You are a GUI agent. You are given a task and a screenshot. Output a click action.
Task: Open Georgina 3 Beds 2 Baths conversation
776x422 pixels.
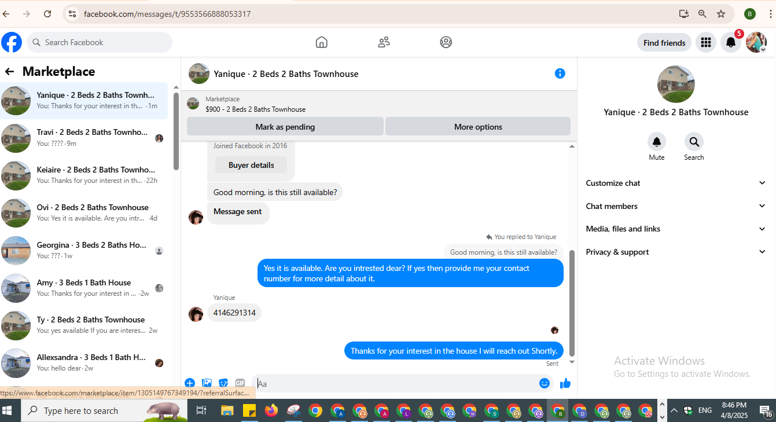click(84, 251)
